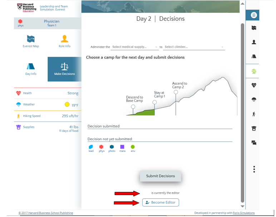Click the hiker icon in right sidebar

(x=254, y=114)
